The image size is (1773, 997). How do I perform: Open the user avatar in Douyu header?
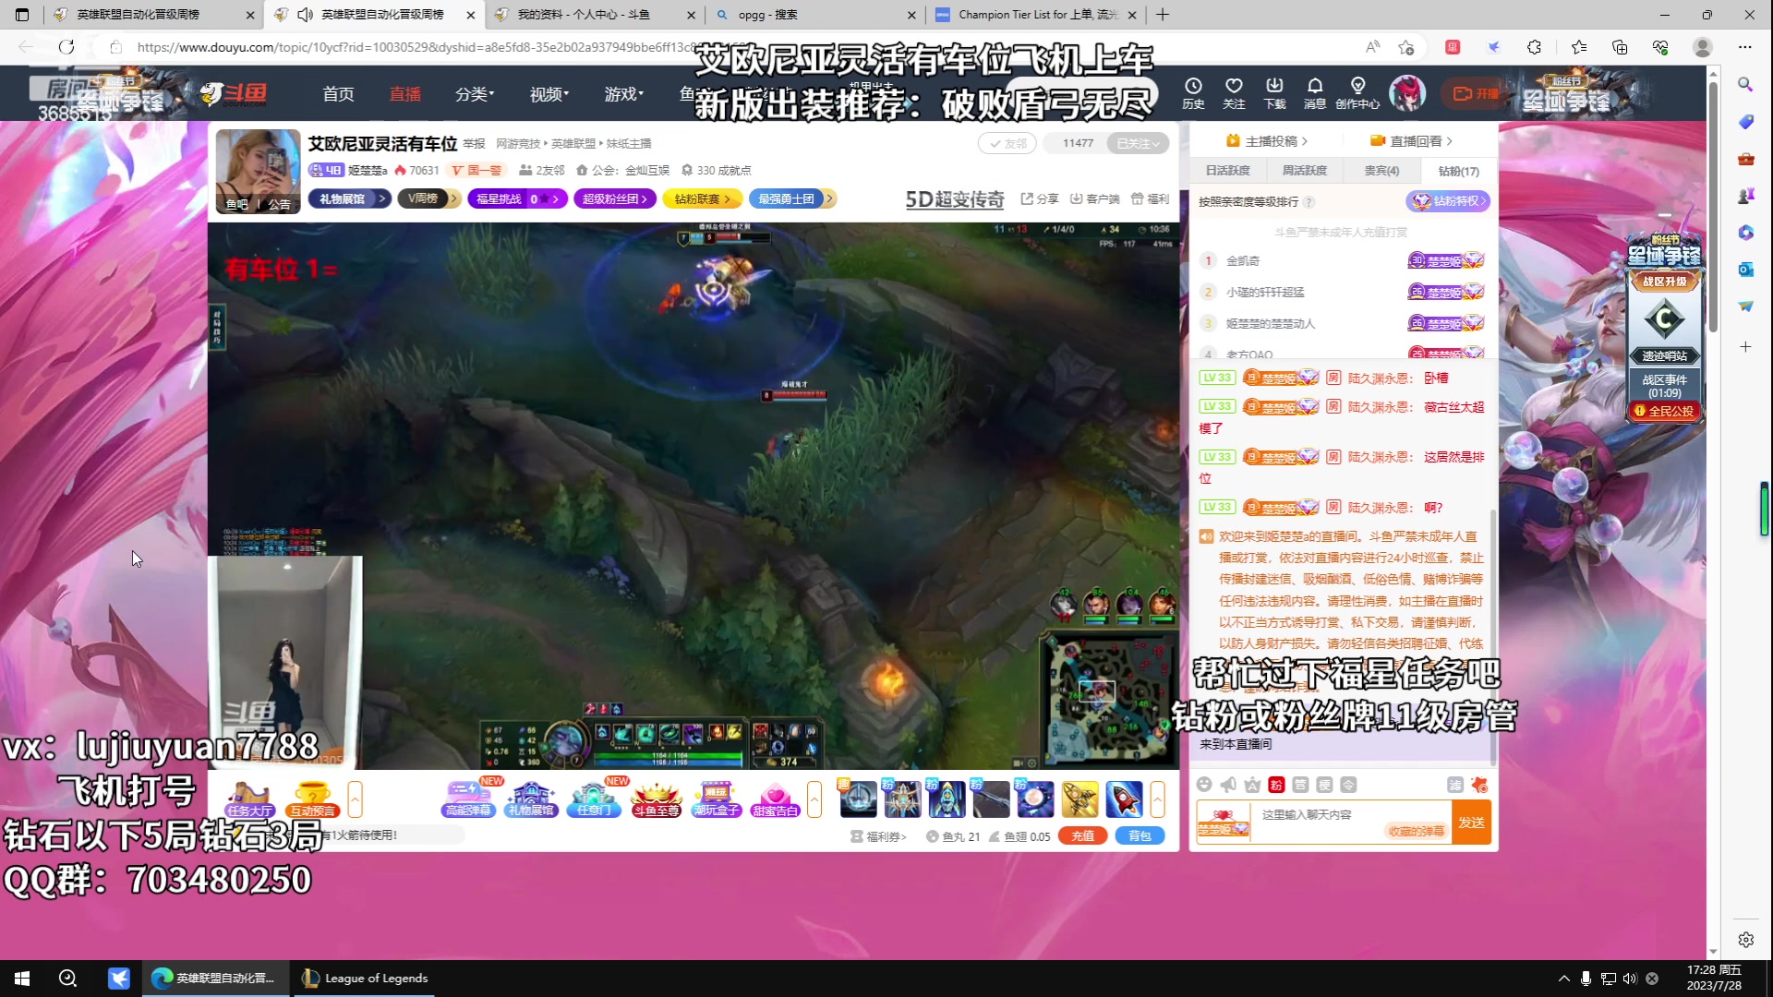[x=1407, y=93]
